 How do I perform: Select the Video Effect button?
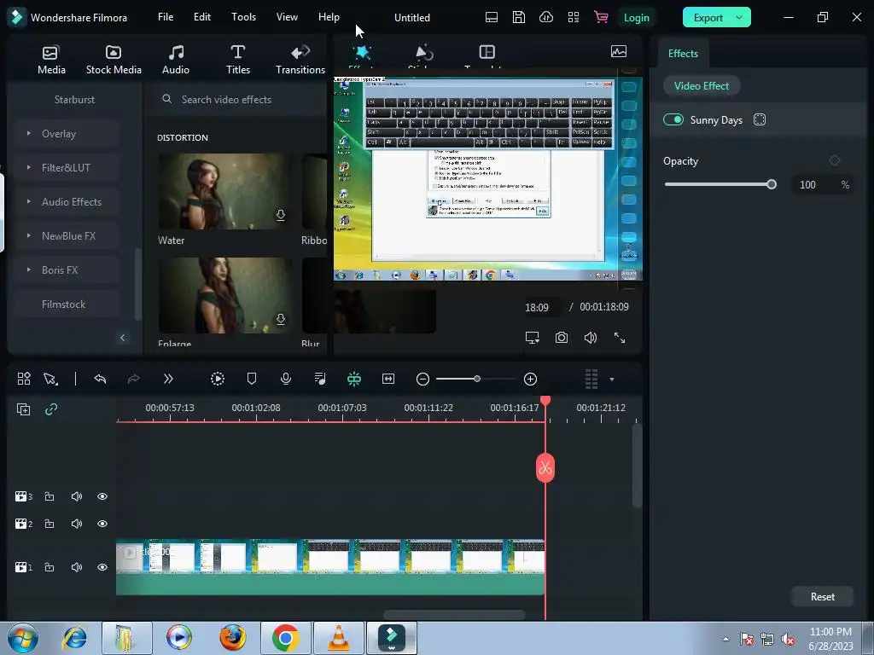[x=702, y=86]
